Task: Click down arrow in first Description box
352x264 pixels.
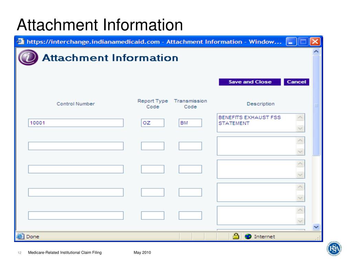Action: [300, 129]
